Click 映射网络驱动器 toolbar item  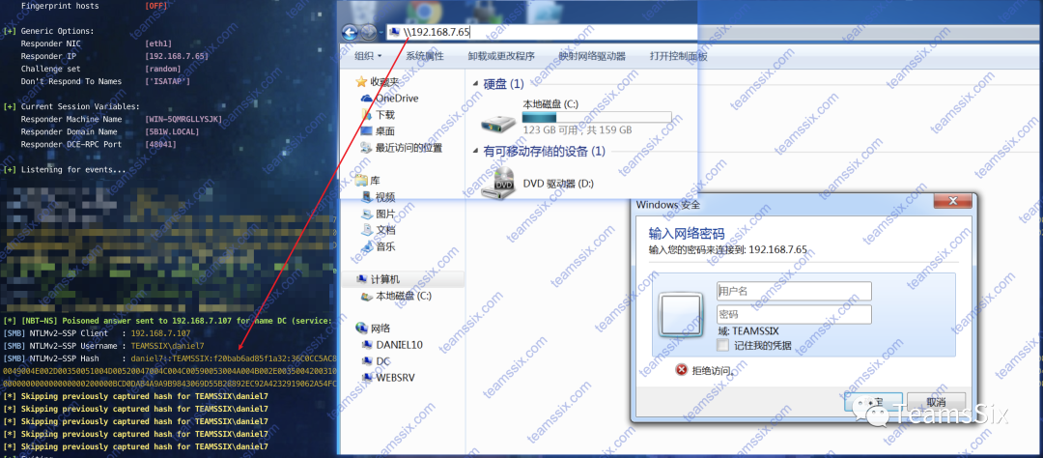click(x=592, y=57)
